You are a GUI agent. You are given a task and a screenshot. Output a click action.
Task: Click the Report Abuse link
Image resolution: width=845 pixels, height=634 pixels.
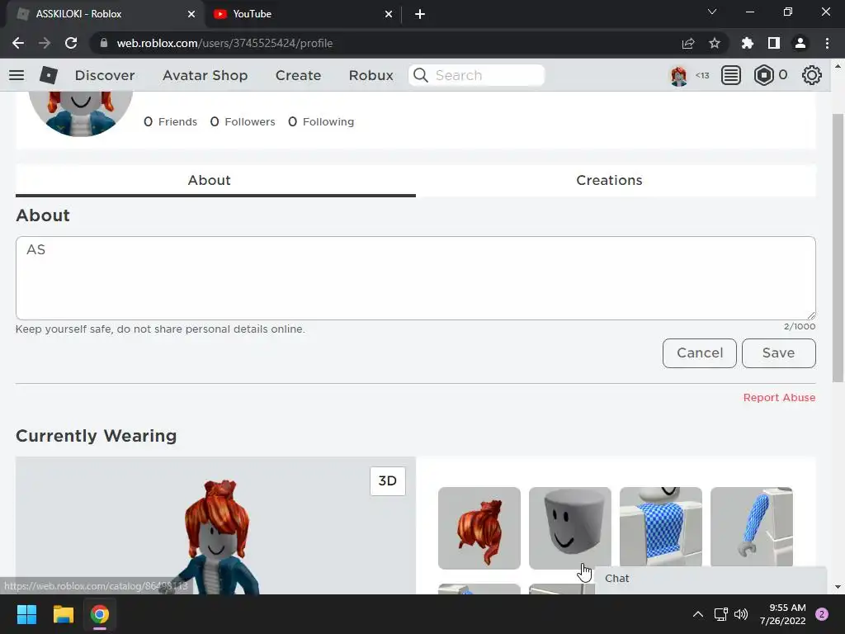coord(779,397)
